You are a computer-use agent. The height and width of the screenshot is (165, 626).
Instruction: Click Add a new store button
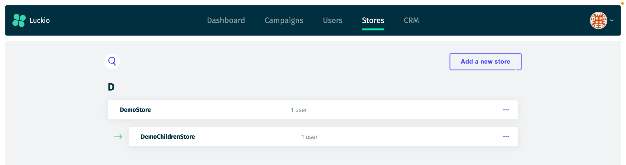(x=485, y=62)
